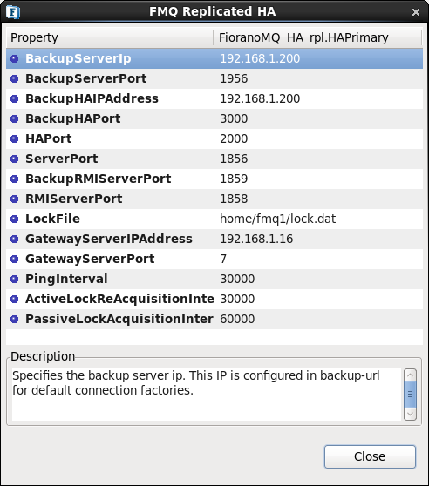Click the FioranoMQ_HA_rpl.HAPrimary column header
Screen dimensions: 429x486
tap(317, 37)
